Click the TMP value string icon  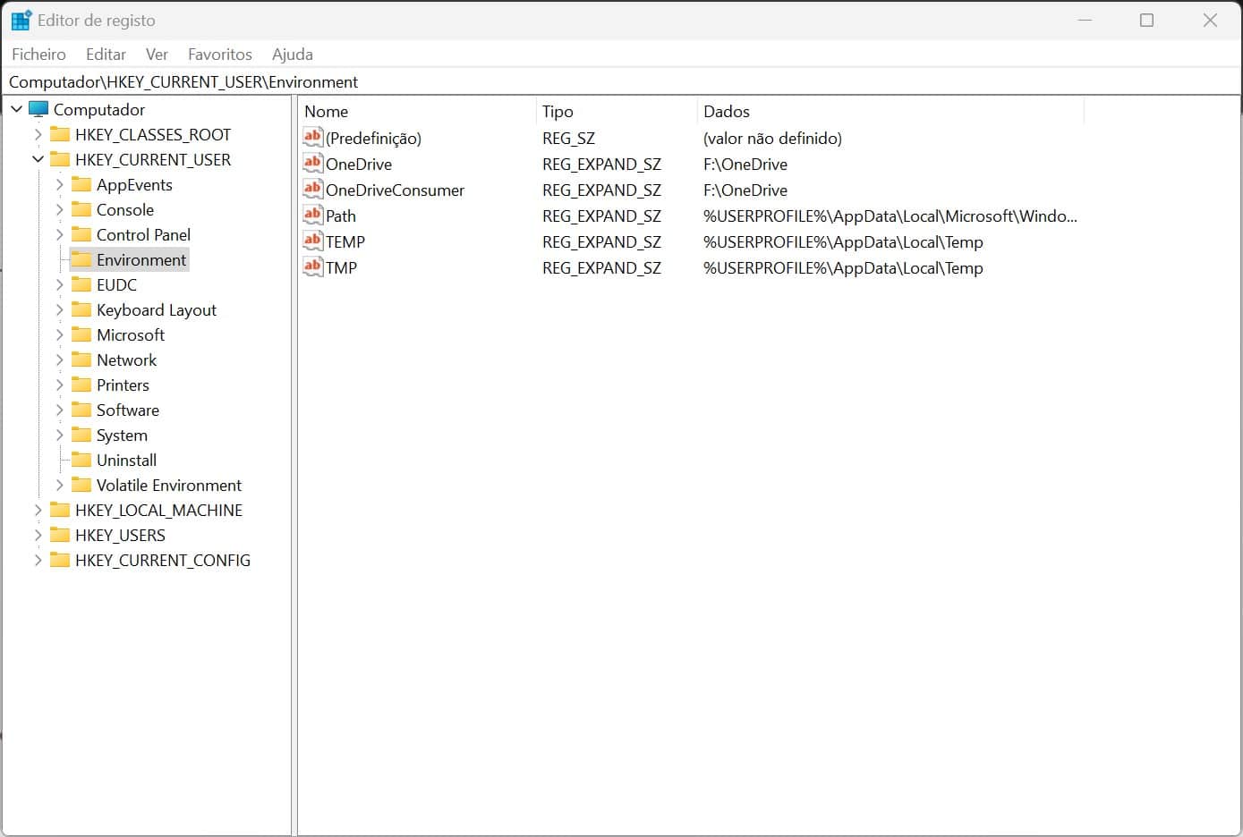click(312, 267)
